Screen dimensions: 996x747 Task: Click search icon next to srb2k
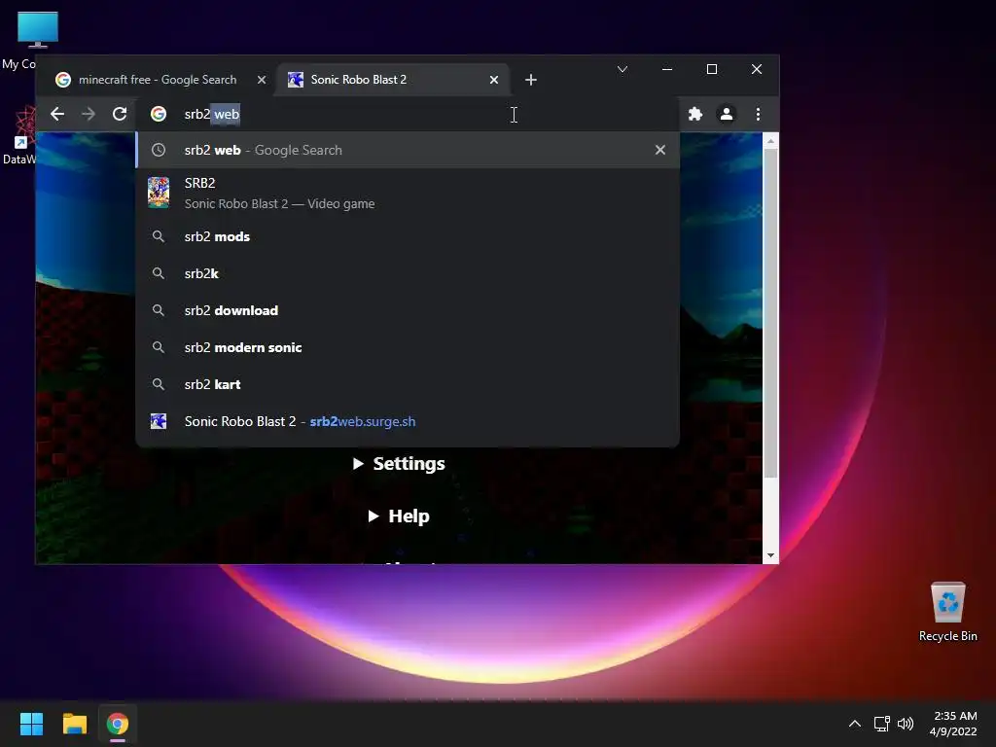tap(159, 273)
